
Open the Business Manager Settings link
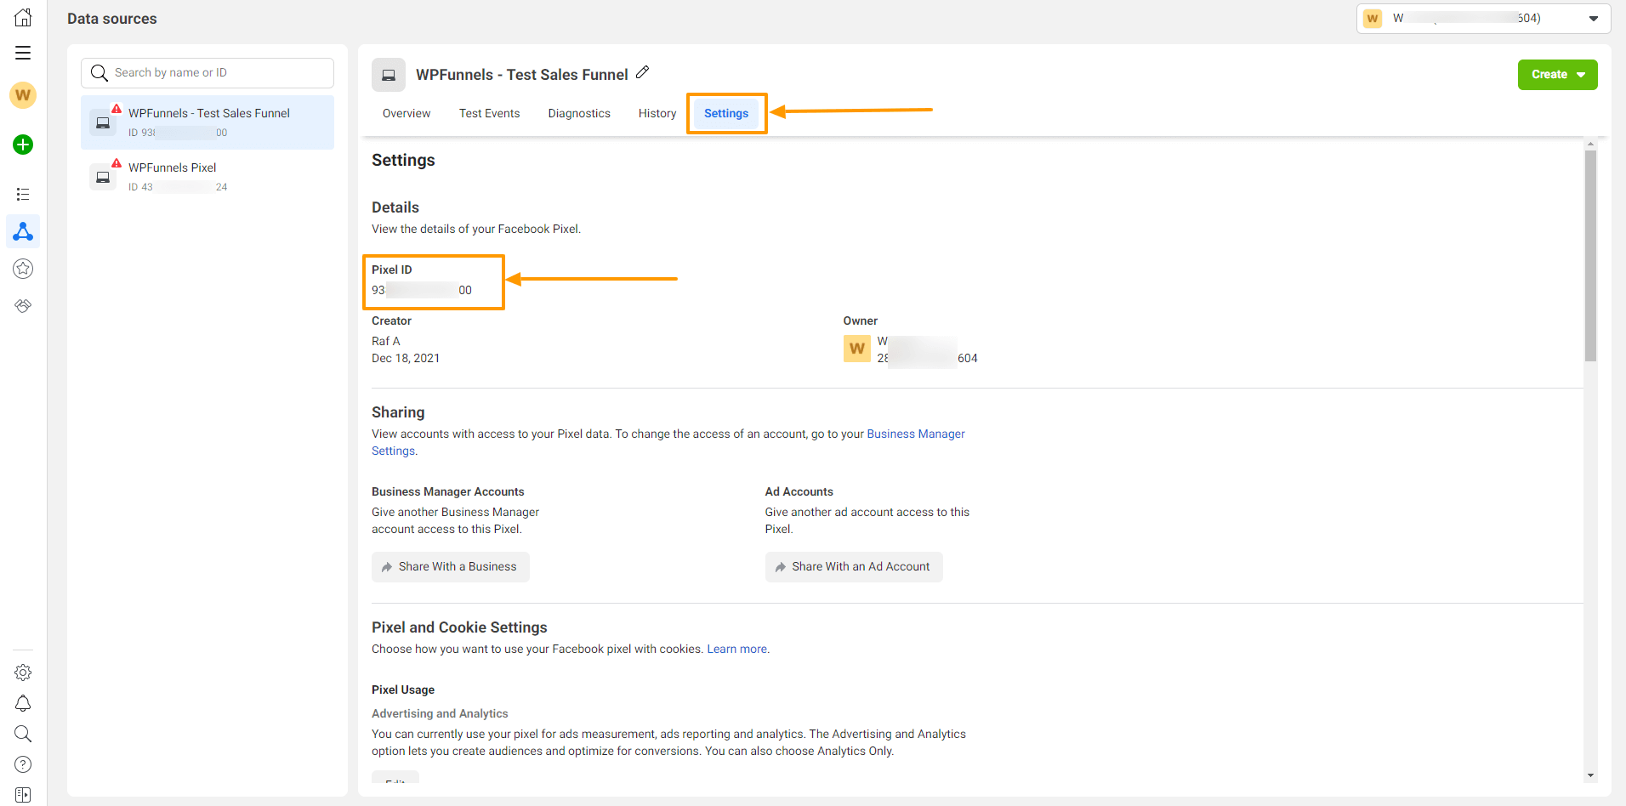point(916,434)
